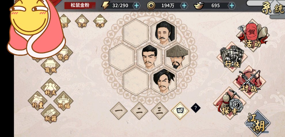The image size is (285, 137).
Task: Open the 好友 friends icon
Action: pyautogui.click(x=50, y=88)
